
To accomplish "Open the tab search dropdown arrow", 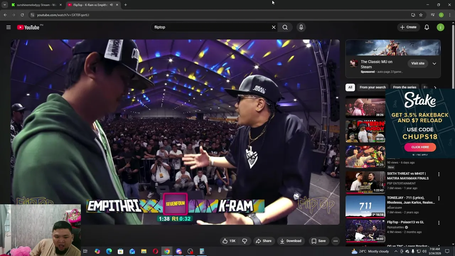I will coord(5,5).
